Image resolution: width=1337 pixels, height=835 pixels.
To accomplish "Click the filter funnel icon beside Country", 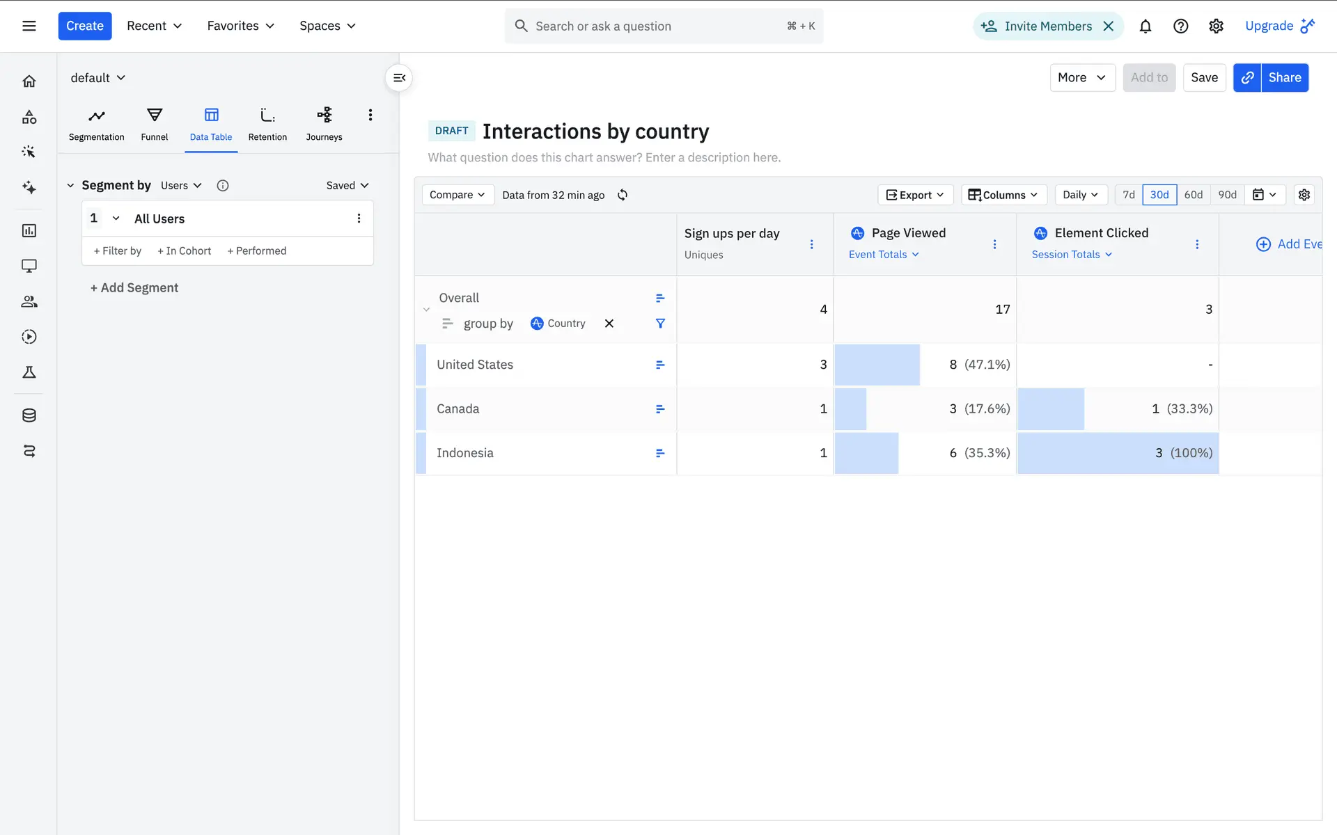I will [660, 324].
